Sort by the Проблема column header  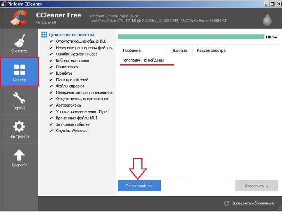[x=143, y=51]
